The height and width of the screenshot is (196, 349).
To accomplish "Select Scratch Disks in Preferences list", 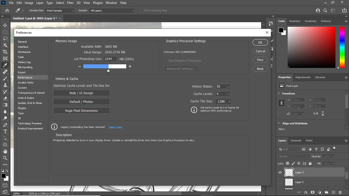I will pos(32,83).
